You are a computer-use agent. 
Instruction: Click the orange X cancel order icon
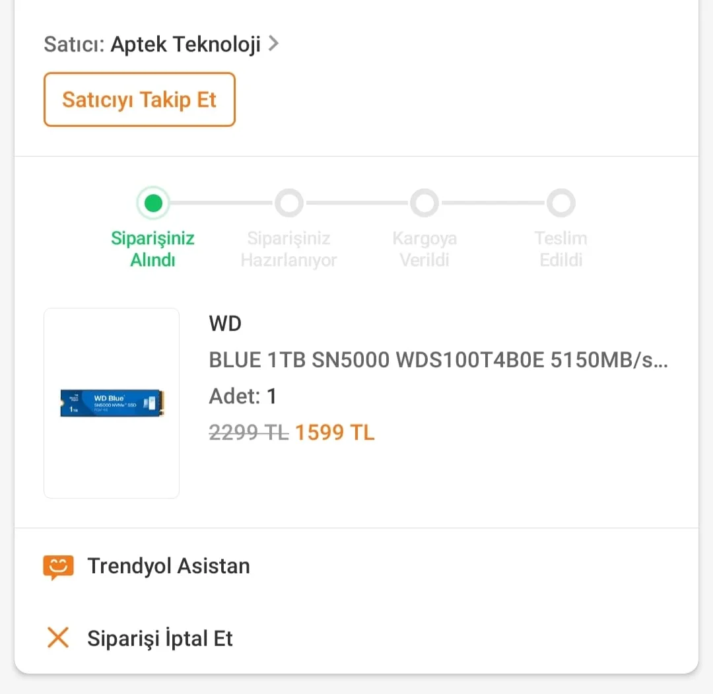tap(58, 637)
